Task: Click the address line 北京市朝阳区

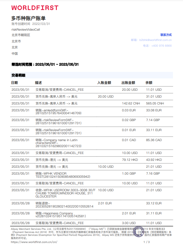Action: [x=21, y=35]
